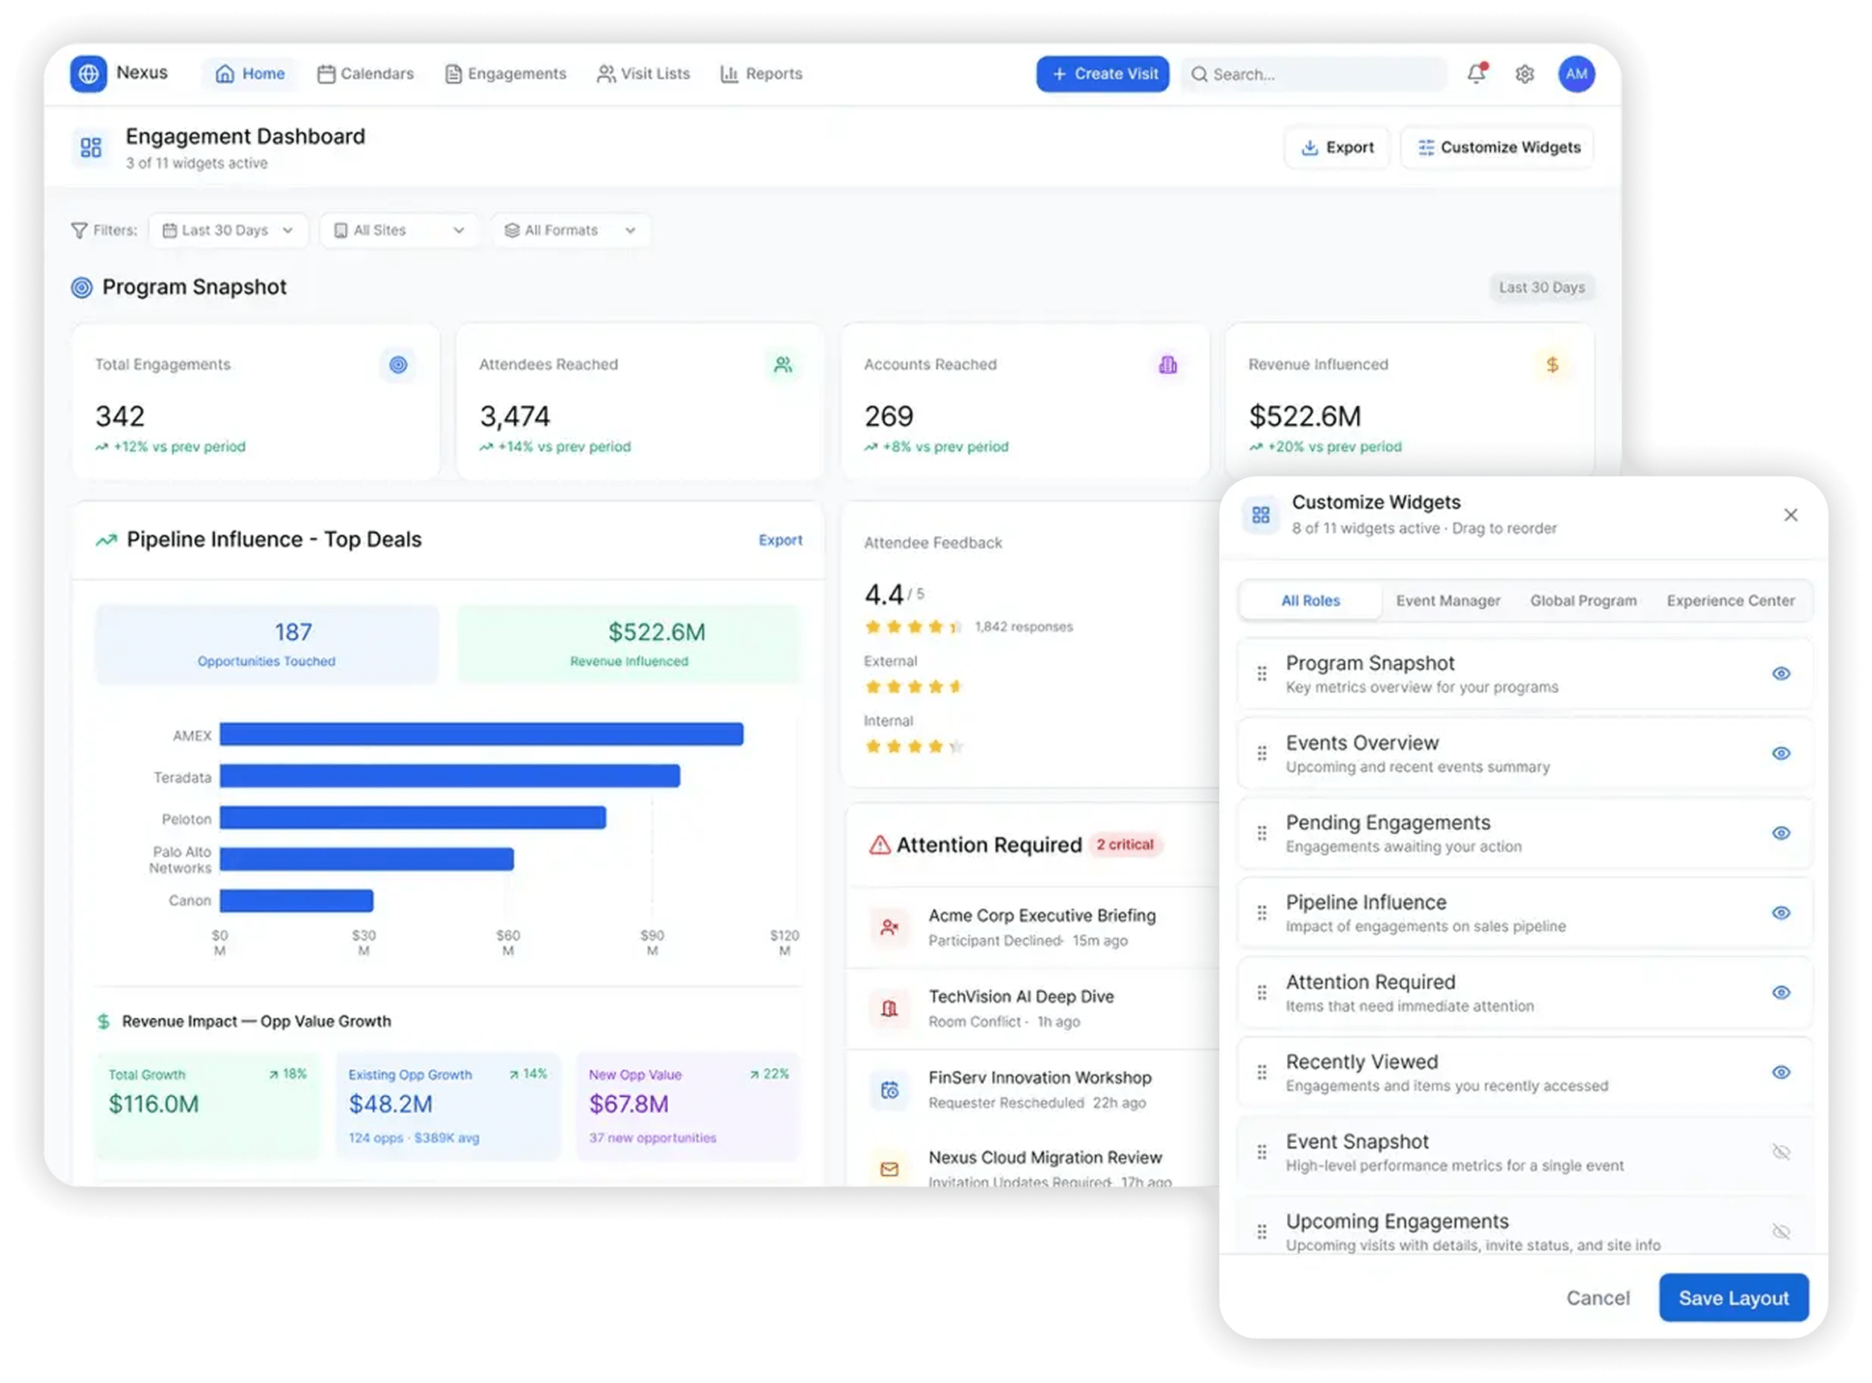Grab the Upcoming Engagements drag handle
Image resolution: width=1872 pixels, height=1383 pixels.
(x=1262, y=1232)
